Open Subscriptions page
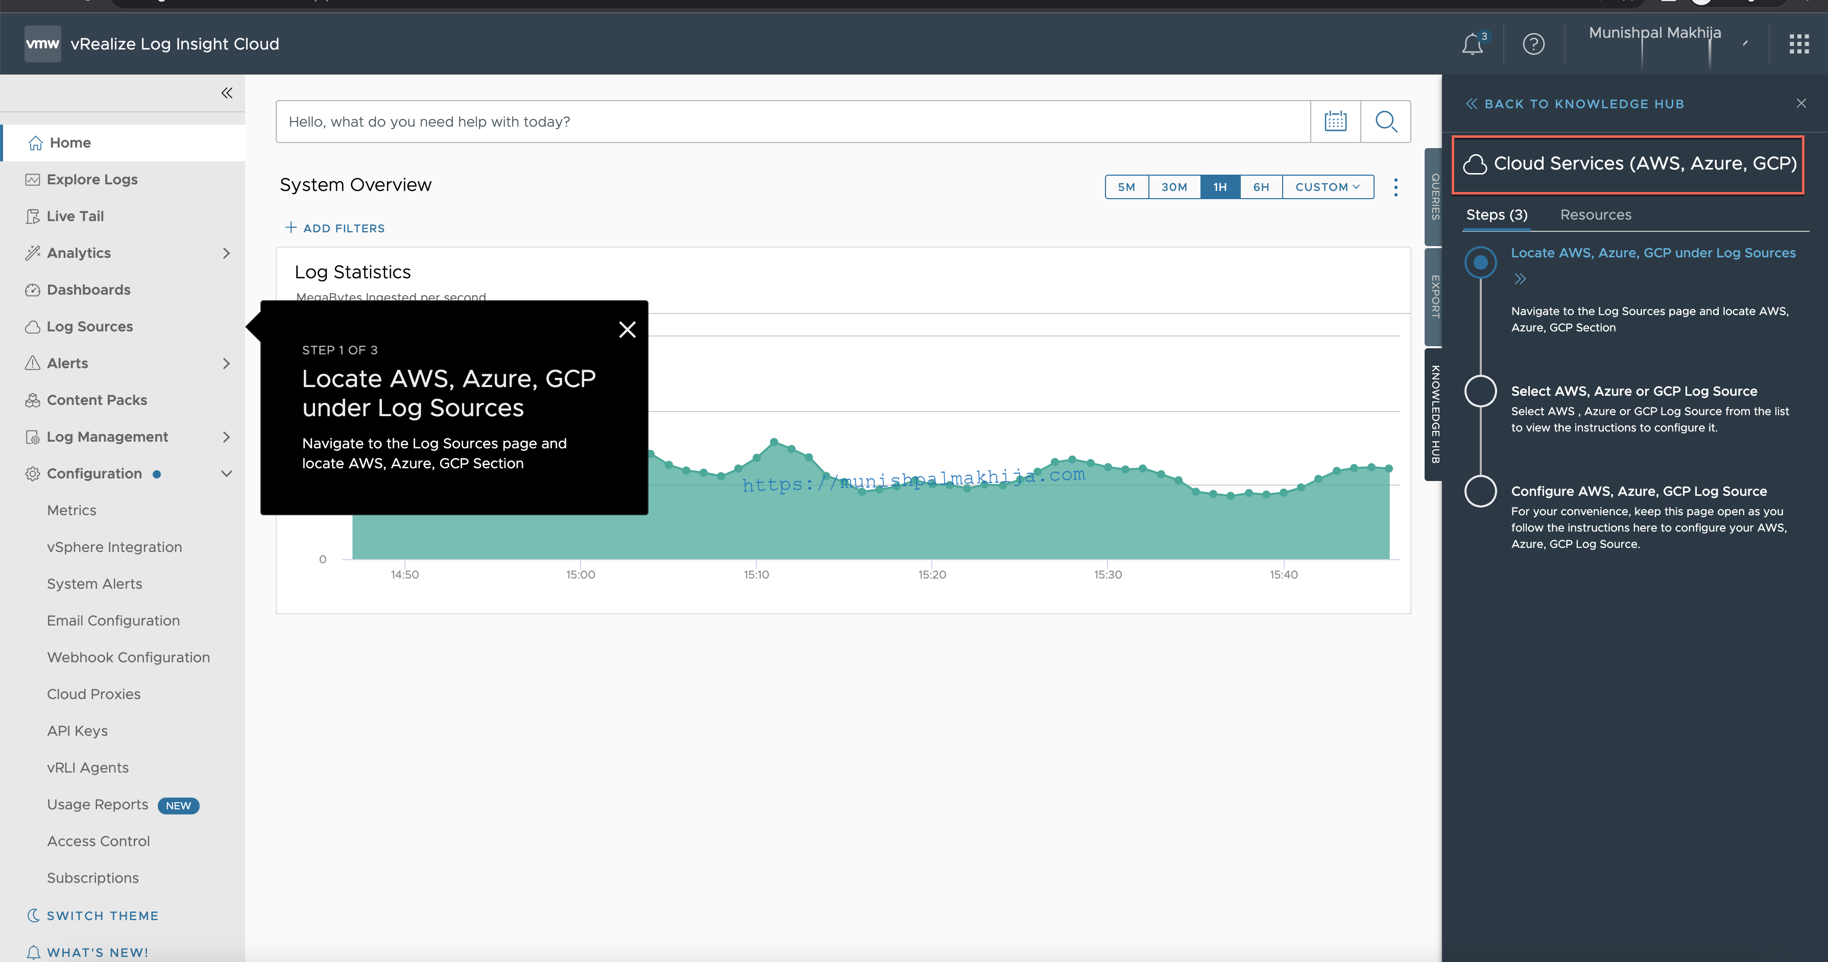The width and height of the screenshot is (1828, 962). point(93,878)
